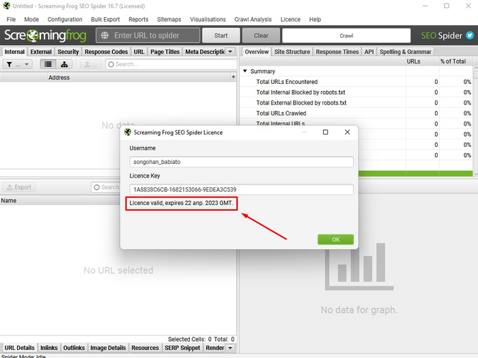The height and width of the screenshot is (358, 478).
Task: Select the Response Codes tab
Action: tap(106, 52)
